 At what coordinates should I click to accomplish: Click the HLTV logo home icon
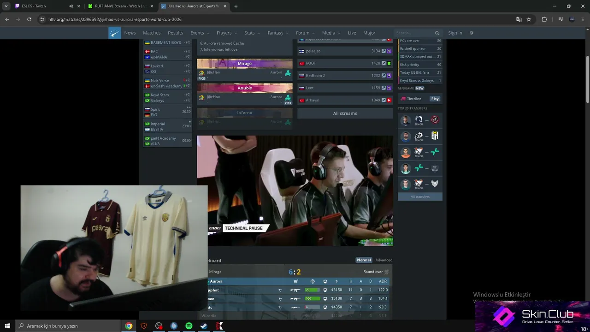[114, 33]
